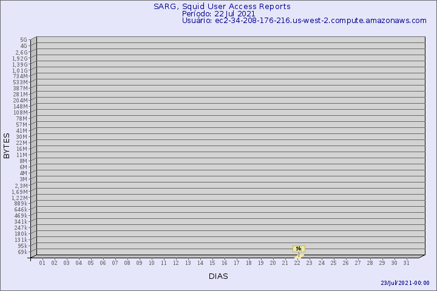Click the 11M y-axis value

click(x=22, y=155)
